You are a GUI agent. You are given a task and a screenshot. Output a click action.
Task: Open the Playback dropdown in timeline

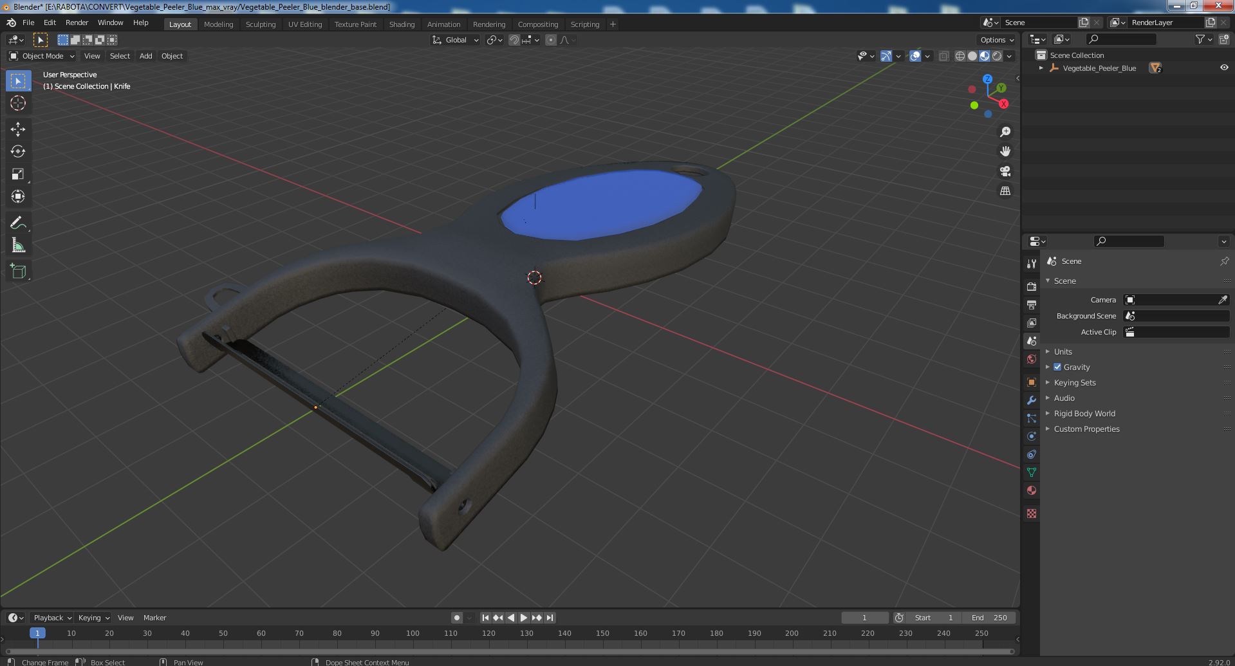coord(51,618)
